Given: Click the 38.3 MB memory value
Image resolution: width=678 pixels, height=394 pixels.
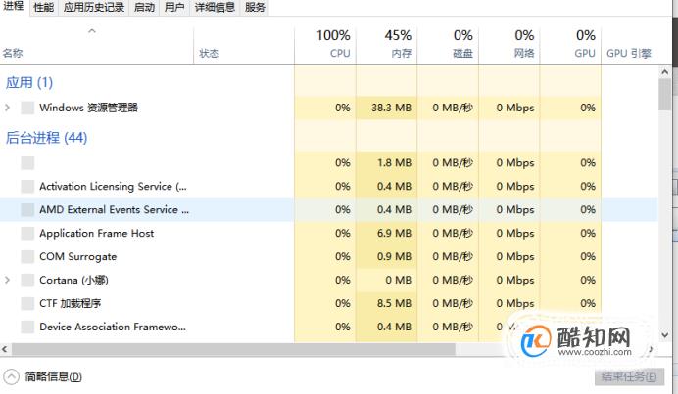Looking at the screenshot, I should click(391, 108).
